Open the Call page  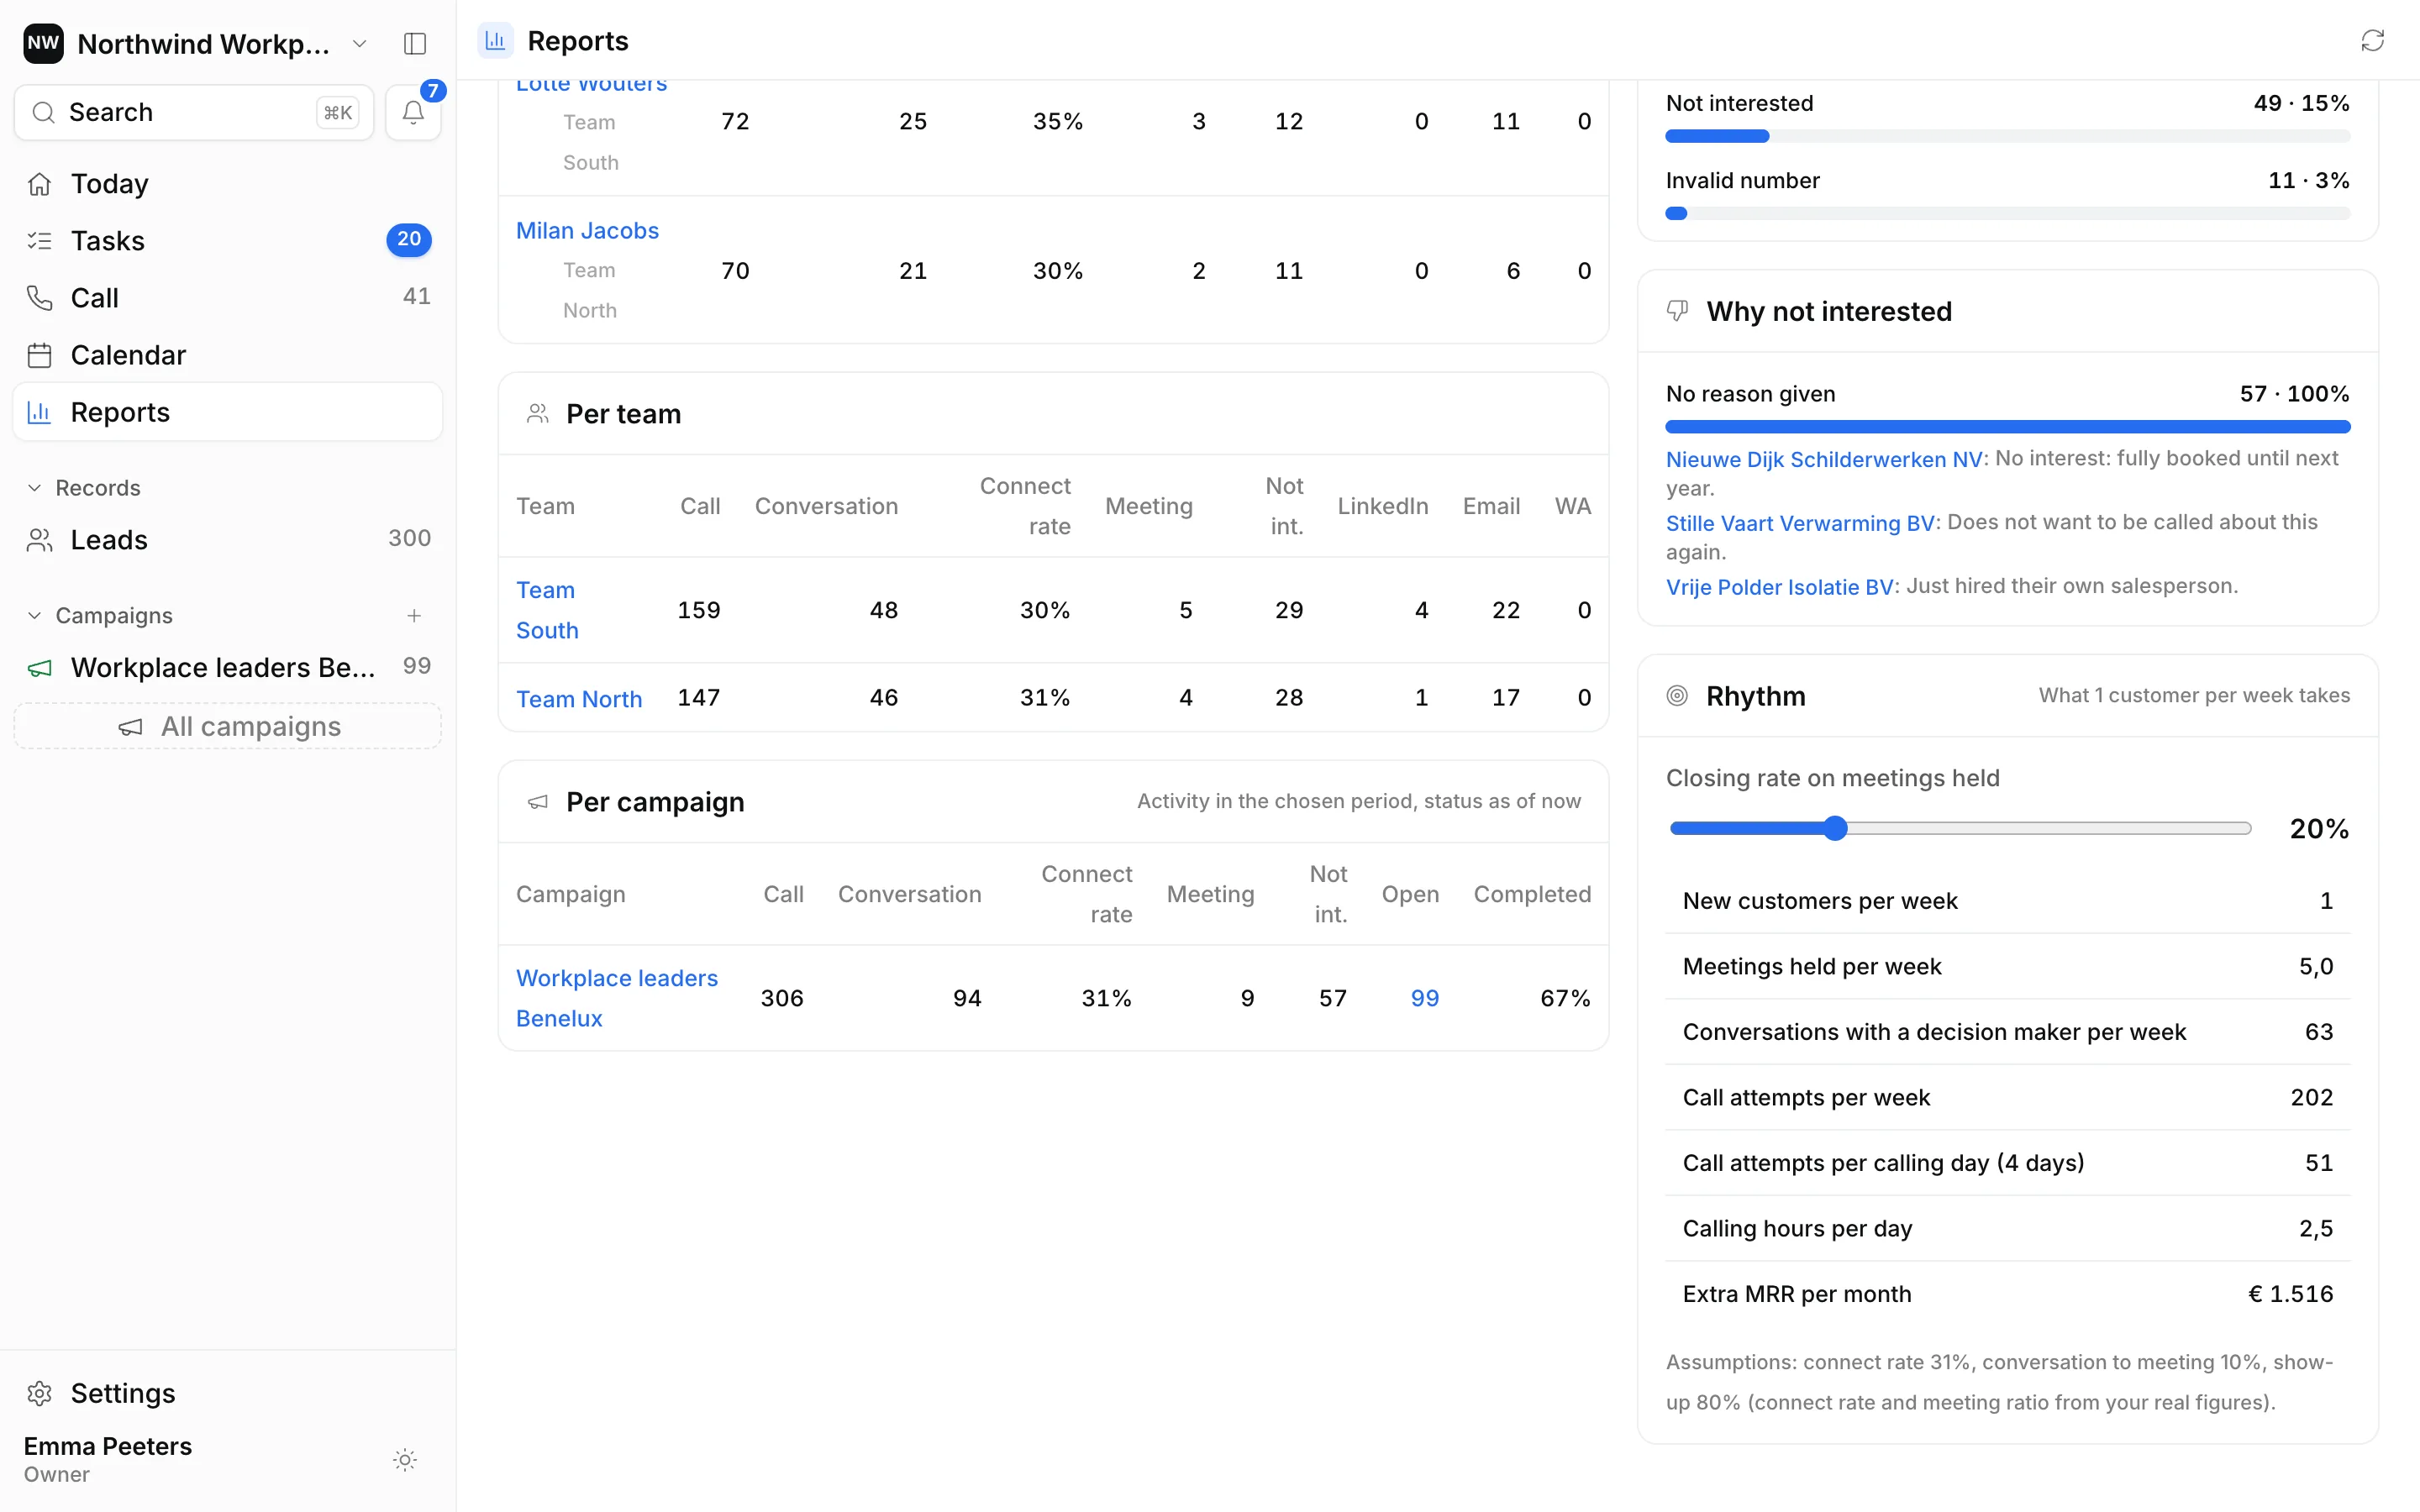pyautogui.click(x=228, y=298)
